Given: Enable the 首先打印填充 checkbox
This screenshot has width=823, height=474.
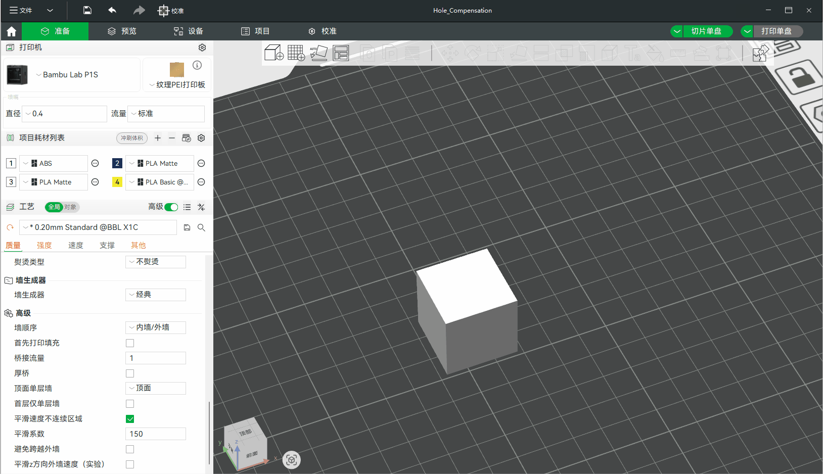Looking at the screenshot, I should pos(130,343).
